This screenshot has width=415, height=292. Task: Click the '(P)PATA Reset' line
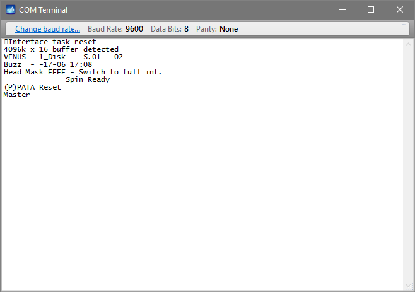pos(32,87)
